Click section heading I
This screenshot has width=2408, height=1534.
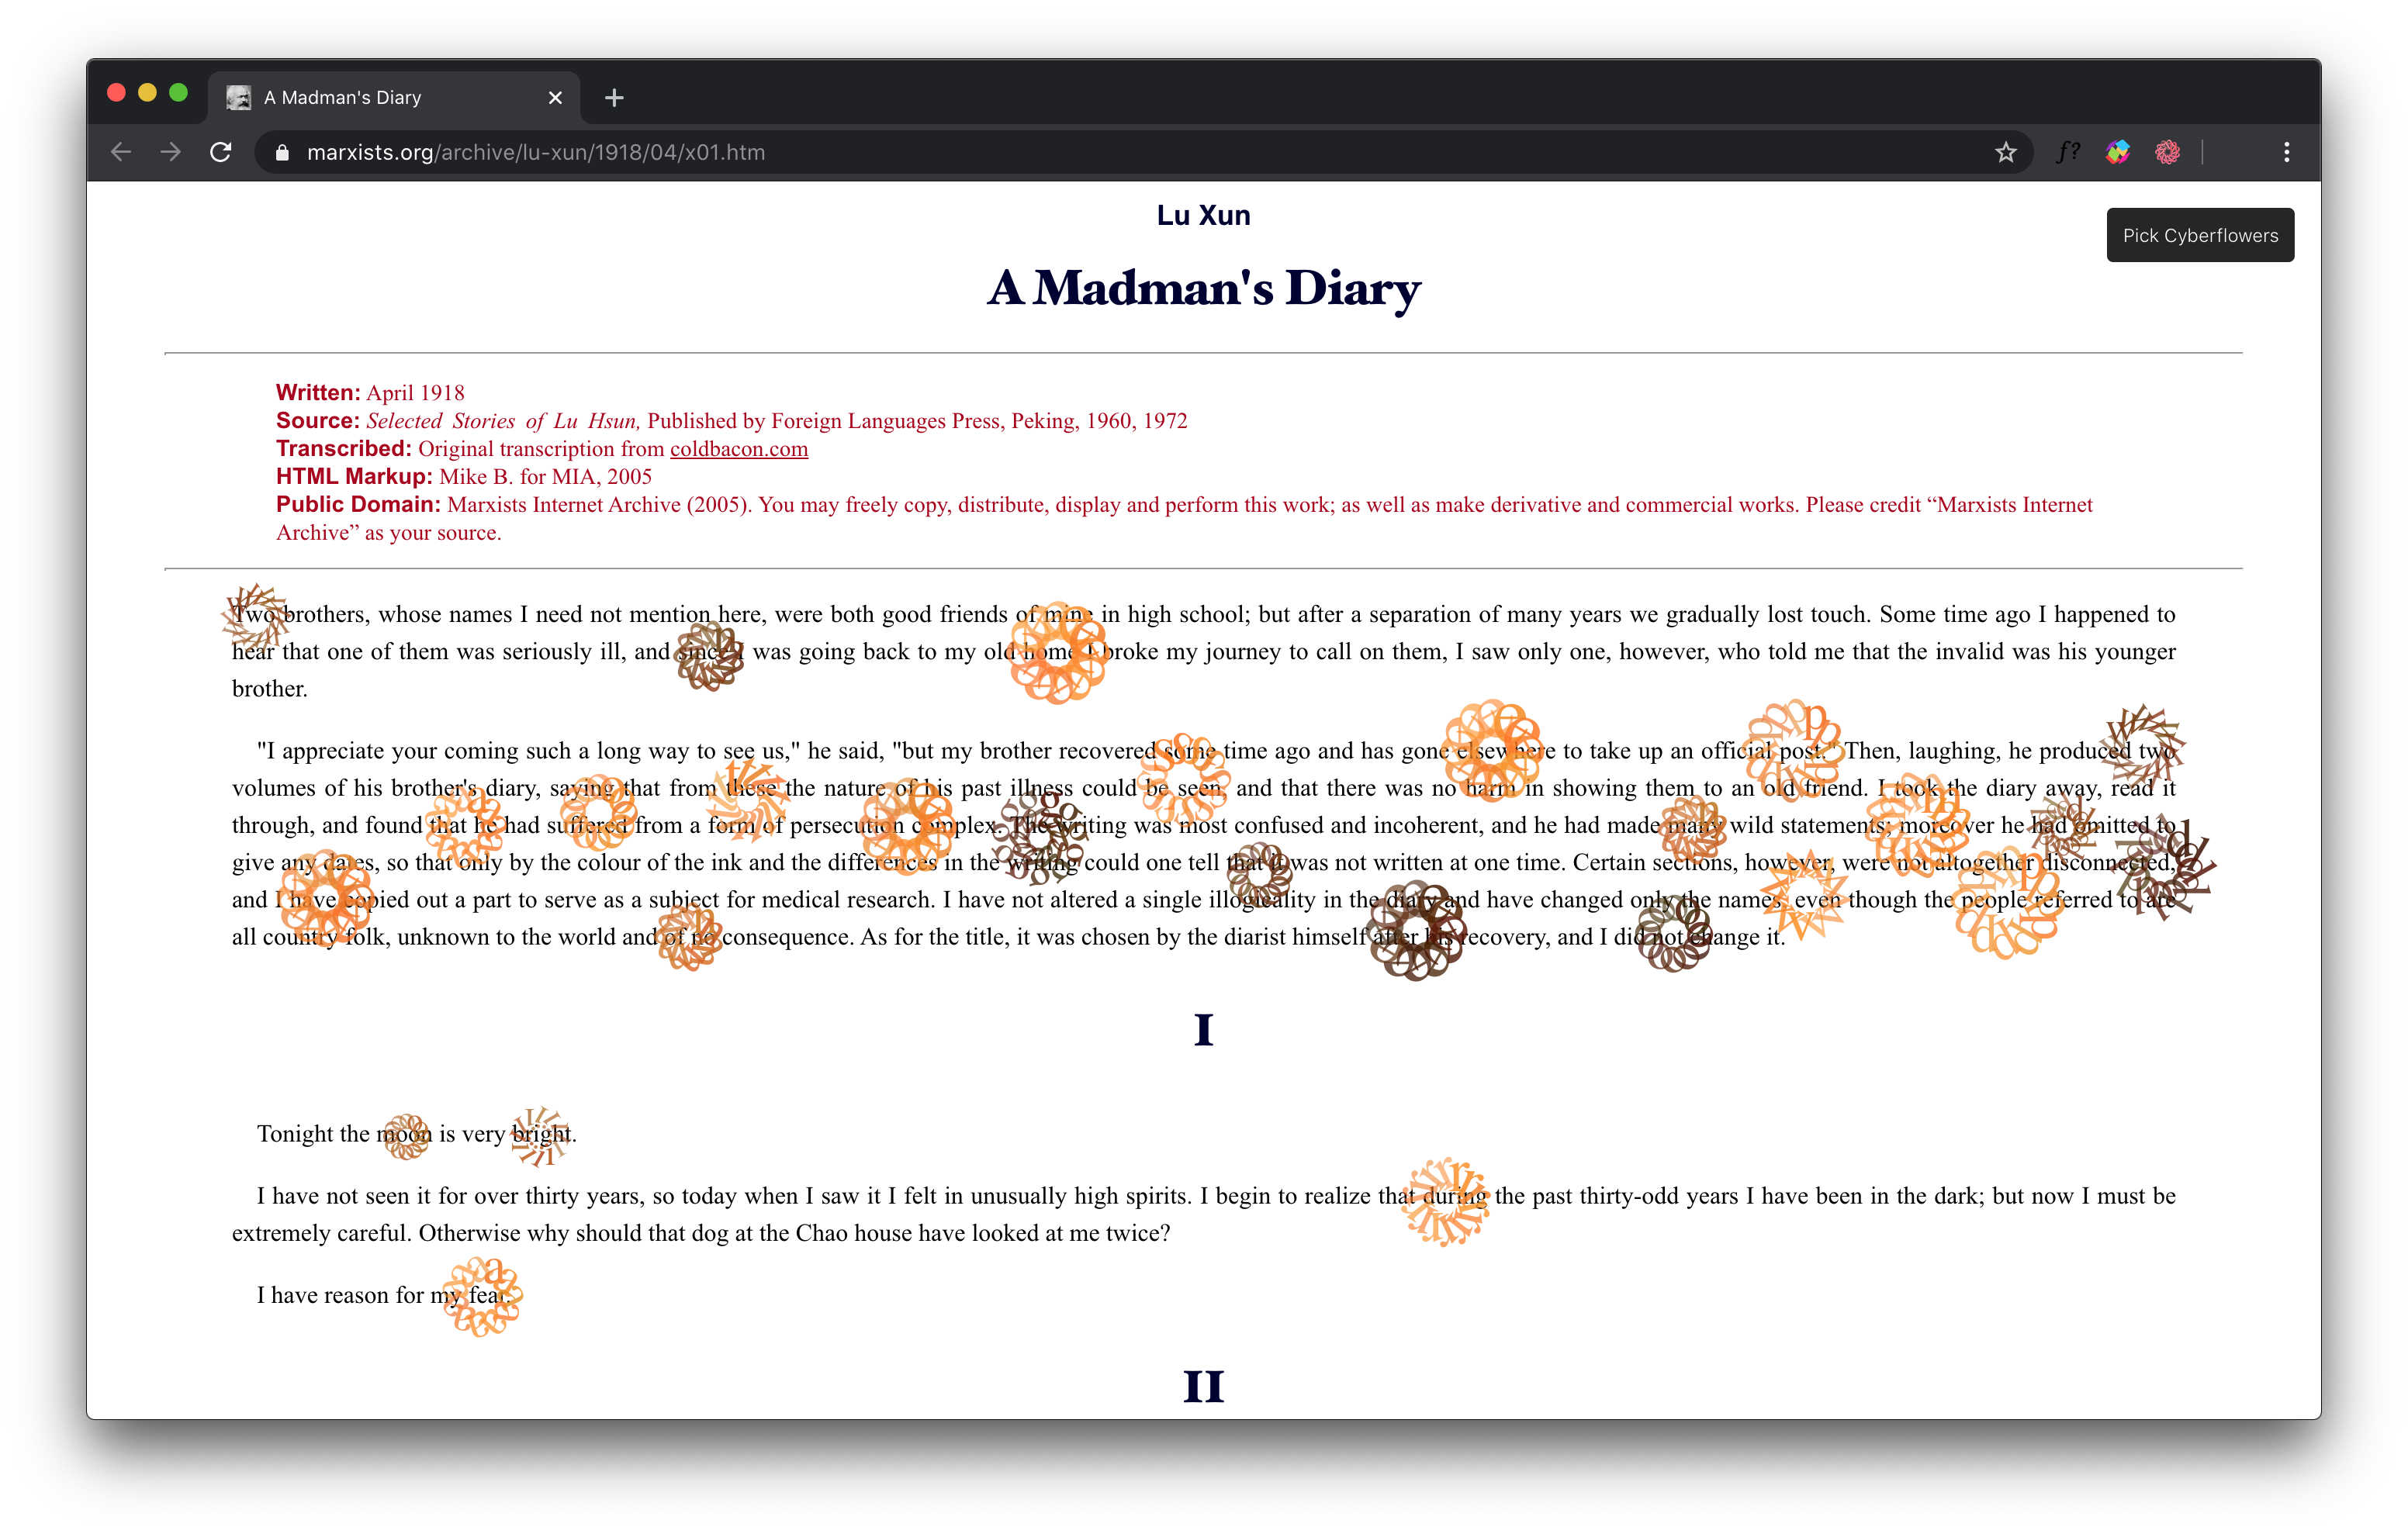coord(1204,1029)
